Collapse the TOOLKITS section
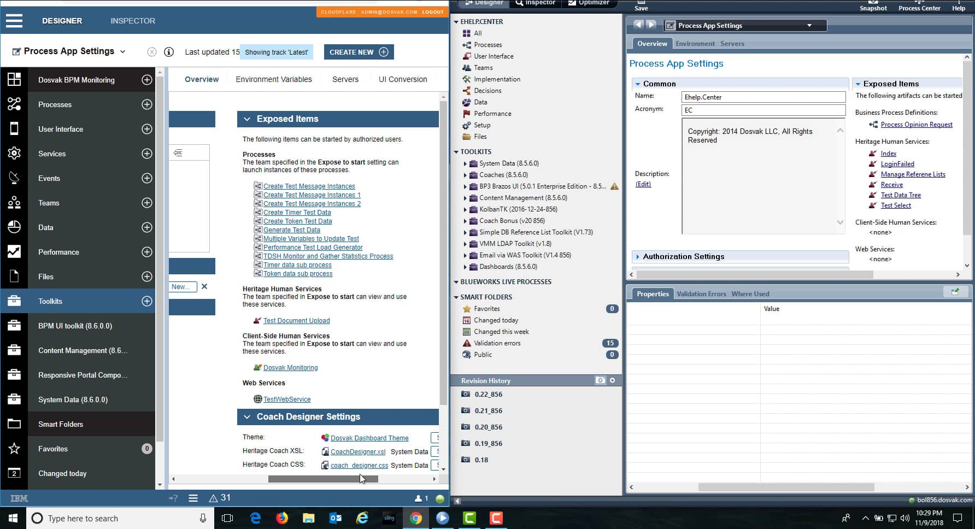The image size is (975, 529). click(x=457, y=151)
